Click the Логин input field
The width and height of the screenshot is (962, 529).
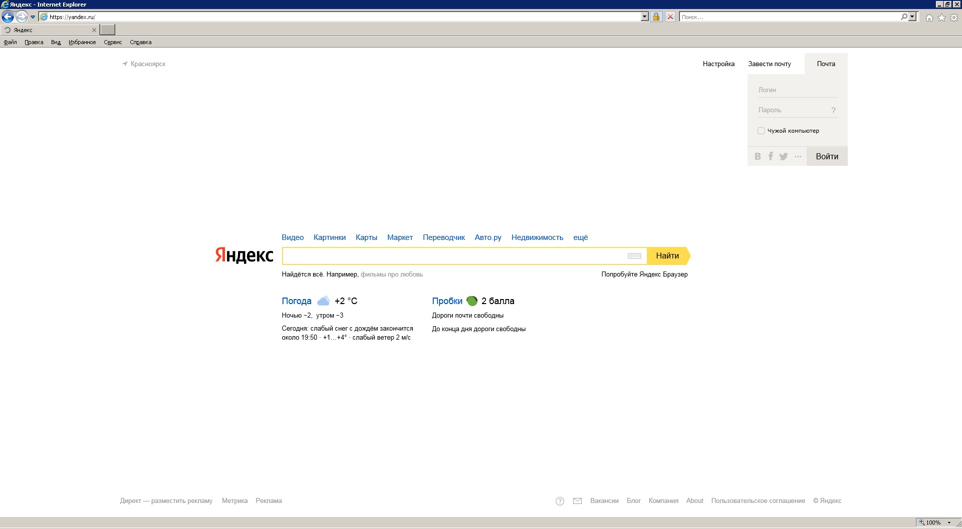point(798,90)
